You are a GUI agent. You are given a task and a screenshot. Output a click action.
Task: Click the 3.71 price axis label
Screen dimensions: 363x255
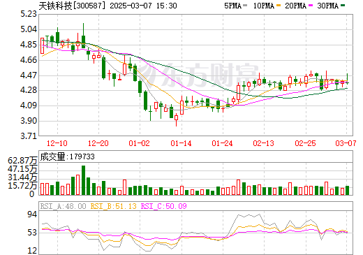(29, 136)
